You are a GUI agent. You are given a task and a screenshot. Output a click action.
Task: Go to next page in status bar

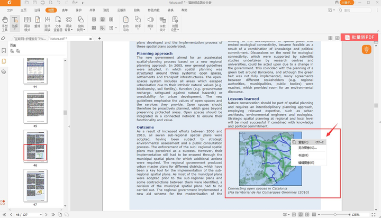click(x=46, y=215)
